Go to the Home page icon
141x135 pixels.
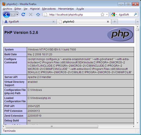point(38,14)
